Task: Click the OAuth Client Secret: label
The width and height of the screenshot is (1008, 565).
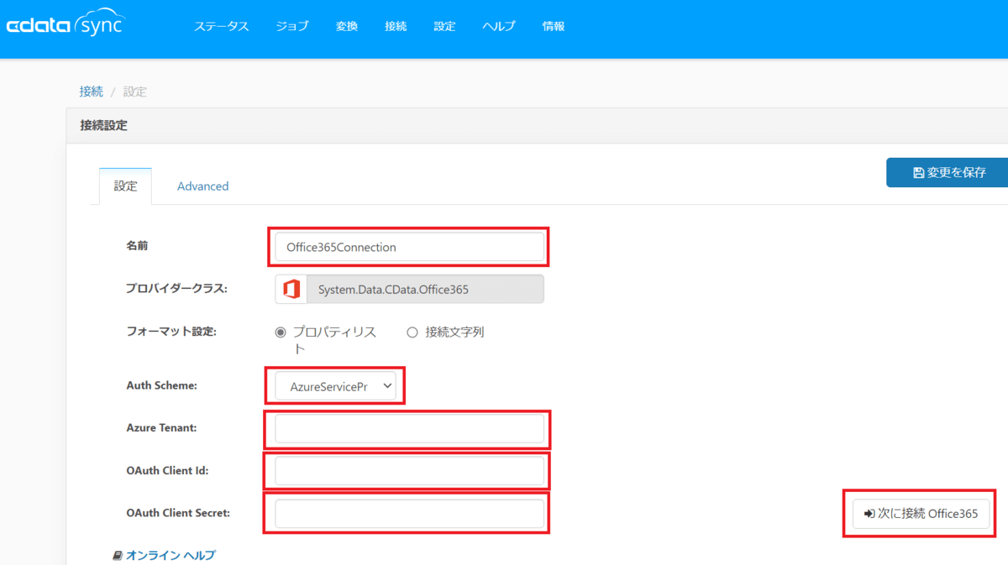Action: tap(178, 512)
